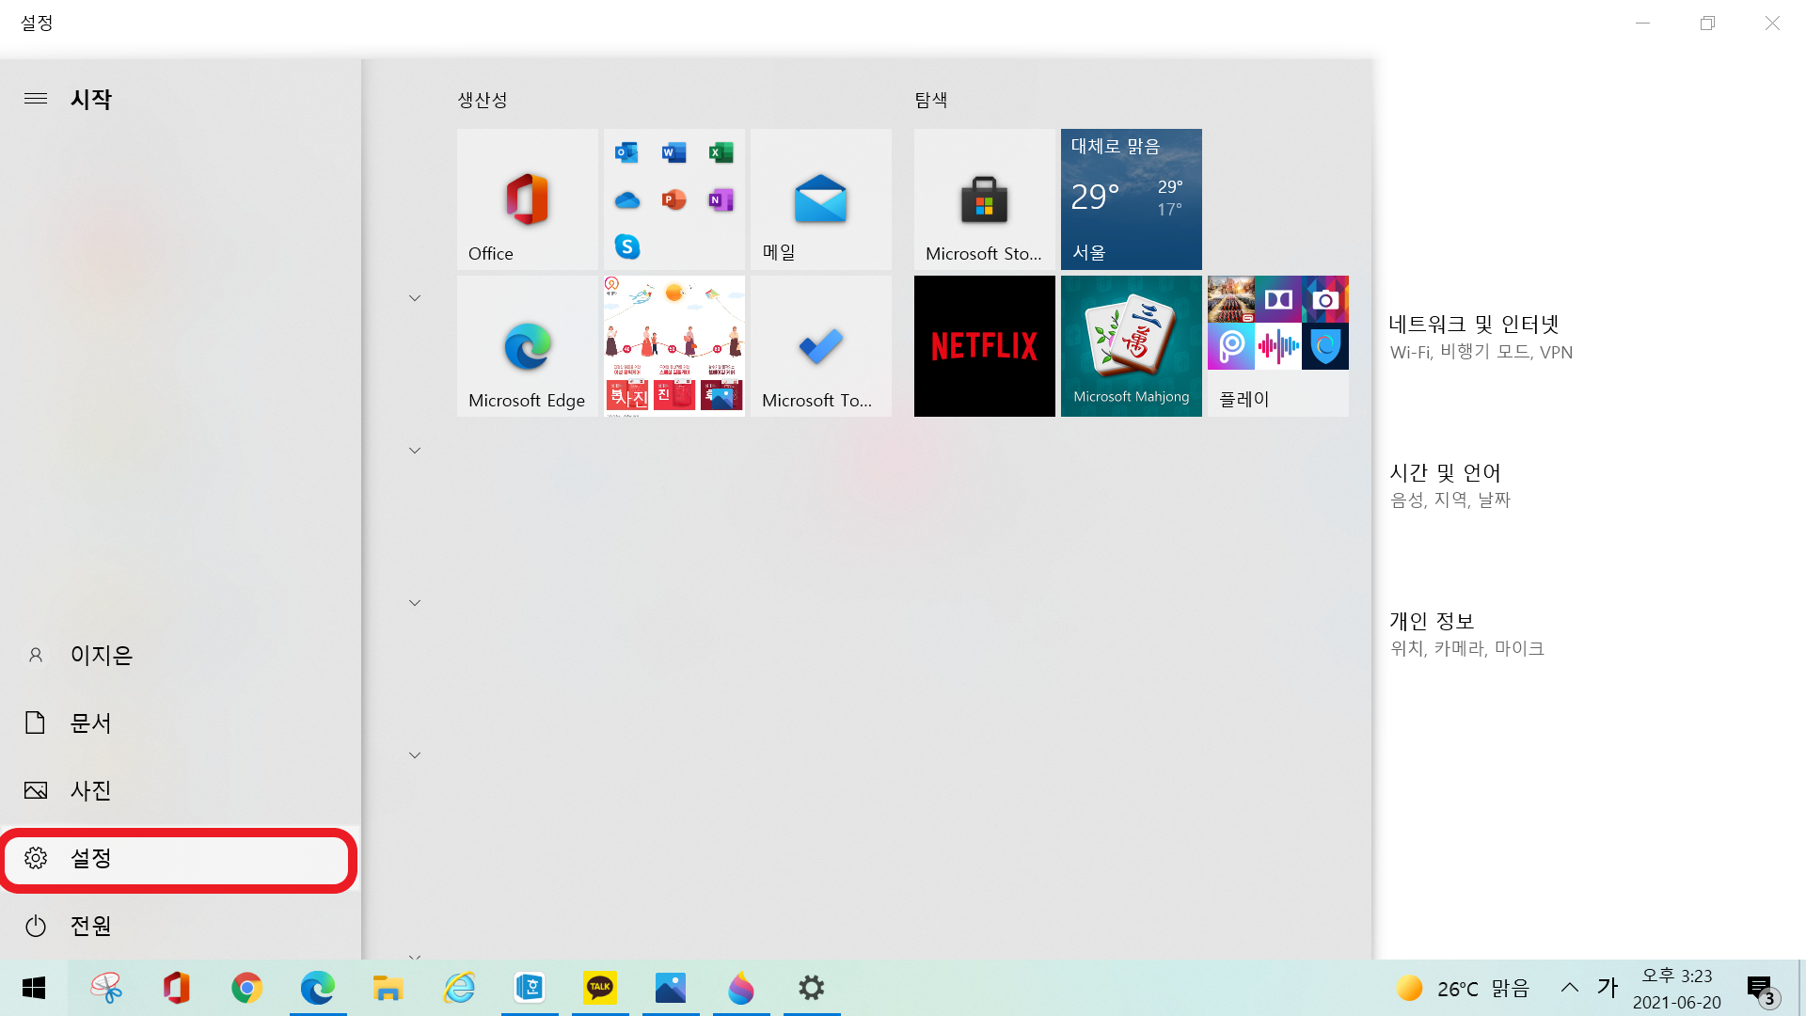Click the 생산성 group header
Screen dimensions: 1806x1016
click(483, 100)
